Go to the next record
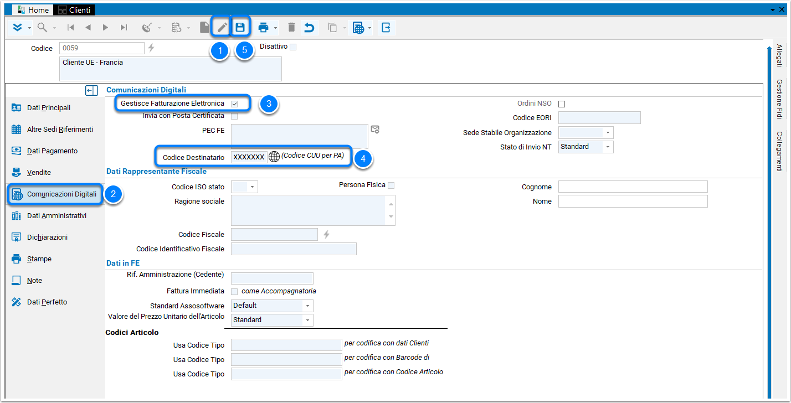 [x=105, y=27]
